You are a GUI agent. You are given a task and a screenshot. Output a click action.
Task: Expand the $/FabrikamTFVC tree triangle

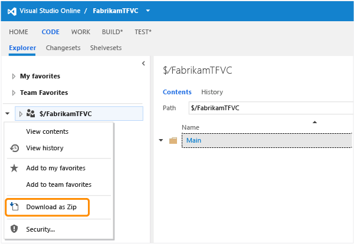[21, 114]
